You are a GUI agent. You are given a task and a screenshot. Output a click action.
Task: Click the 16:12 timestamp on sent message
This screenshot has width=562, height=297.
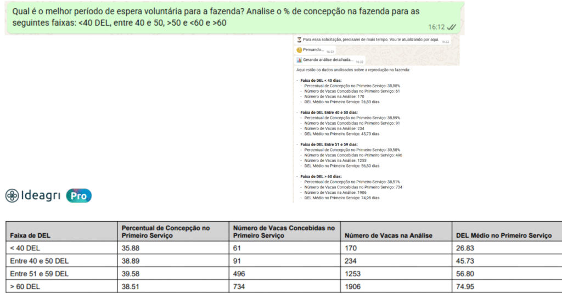coord(436,26)
